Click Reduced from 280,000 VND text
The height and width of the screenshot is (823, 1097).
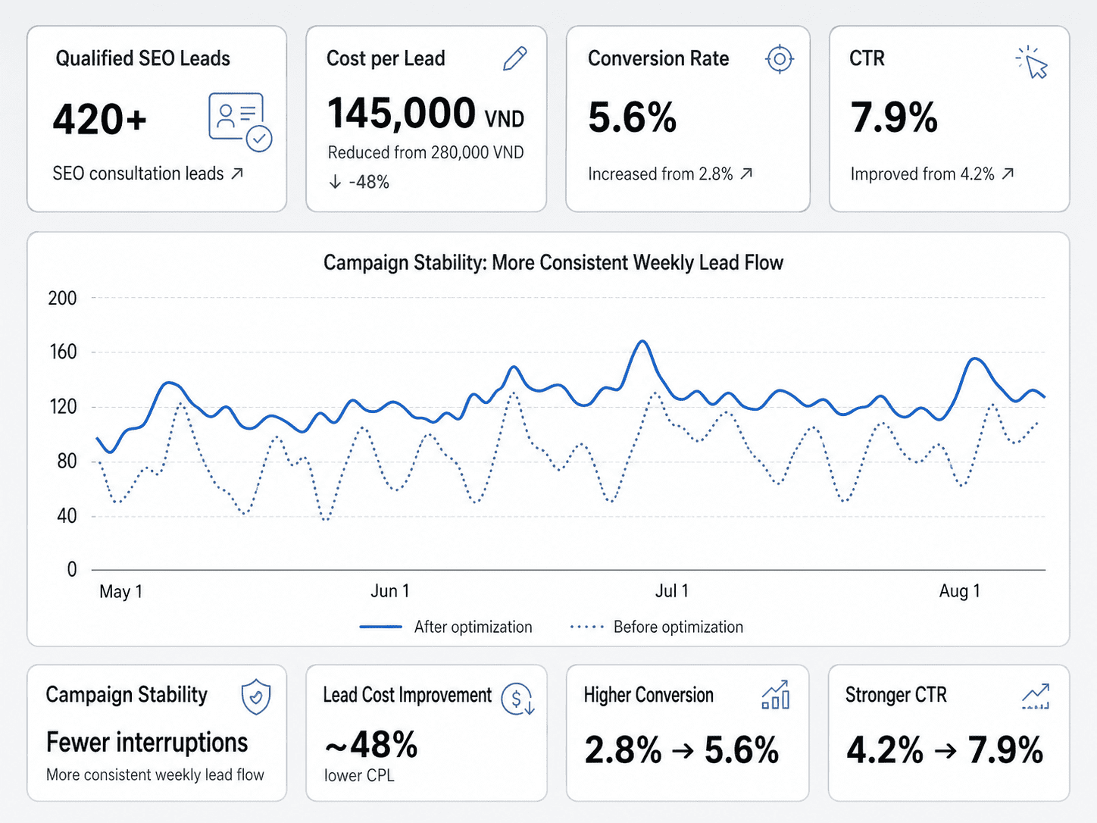tap(426, 152)
